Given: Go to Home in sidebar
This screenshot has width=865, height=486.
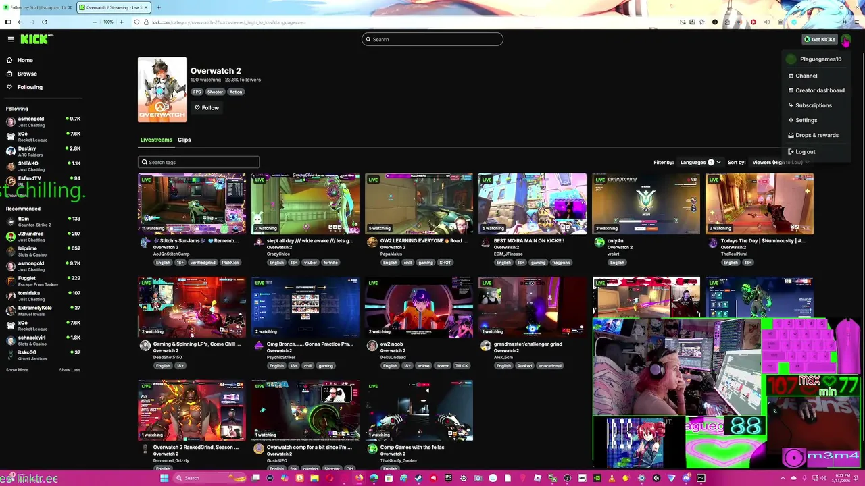Looking at the screenshot, I should 25,60.
